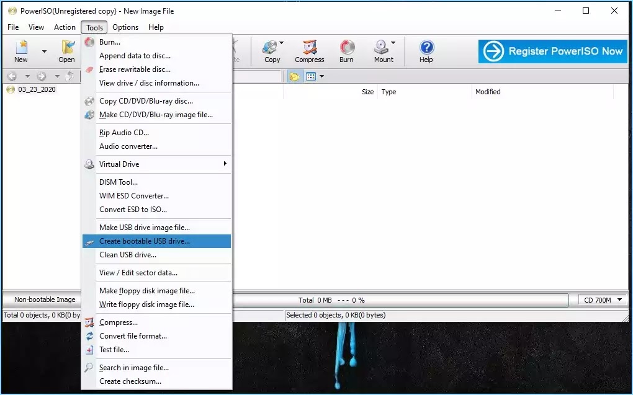Close the Tools menu via its tab

tap(94, 27)
